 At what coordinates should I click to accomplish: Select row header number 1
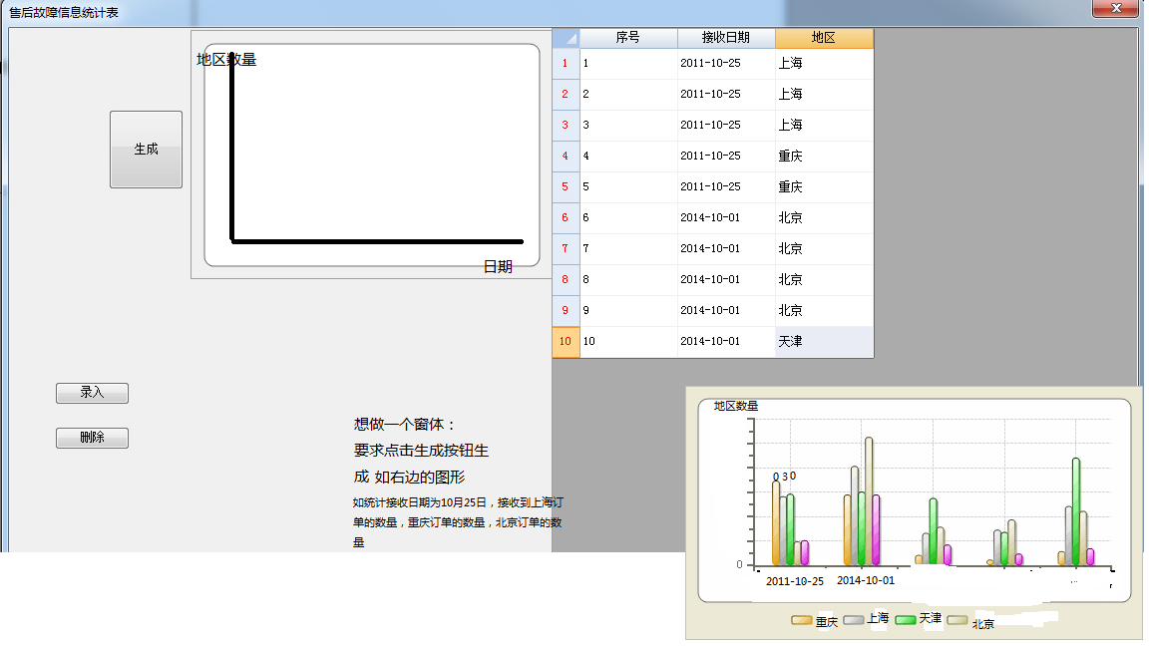click(565, 64)
